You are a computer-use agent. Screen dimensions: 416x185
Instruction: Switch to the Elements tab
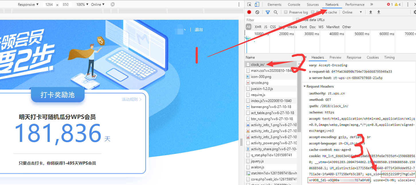274,4
